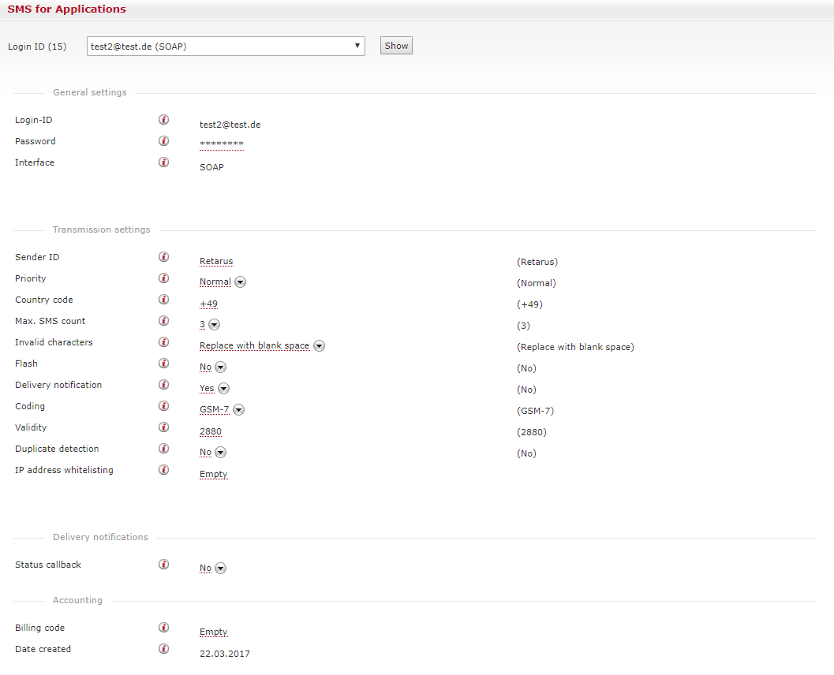Open the Login ID selection dropdown
This screenshot has width=834, height=675.
(226, 46)
